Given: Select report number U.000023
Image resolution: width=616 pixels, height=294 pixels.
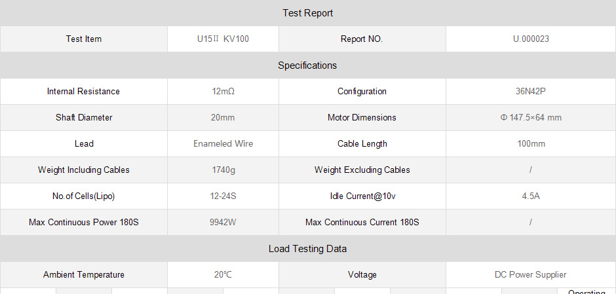Looking at the screenshot, I should coord(531,39).
